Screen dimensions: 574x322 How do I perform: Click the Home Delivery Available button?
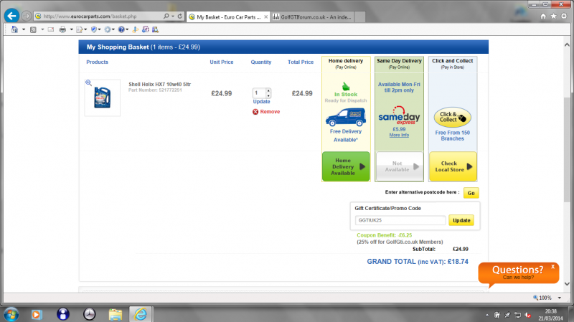pos(346,167)
